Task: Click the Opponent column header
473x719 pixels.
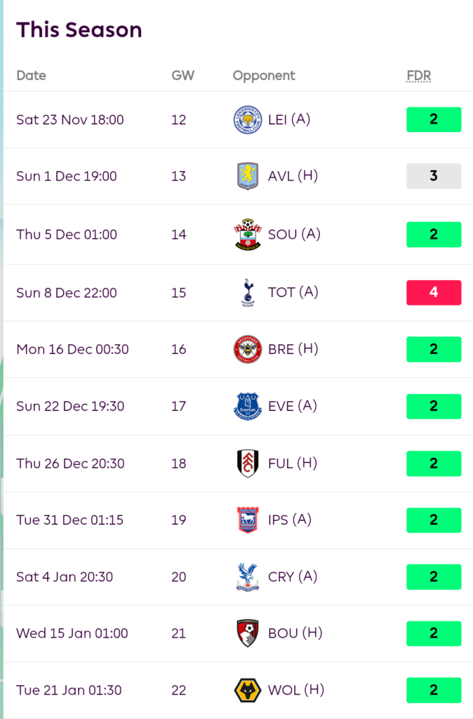Action: click(264, 76)
